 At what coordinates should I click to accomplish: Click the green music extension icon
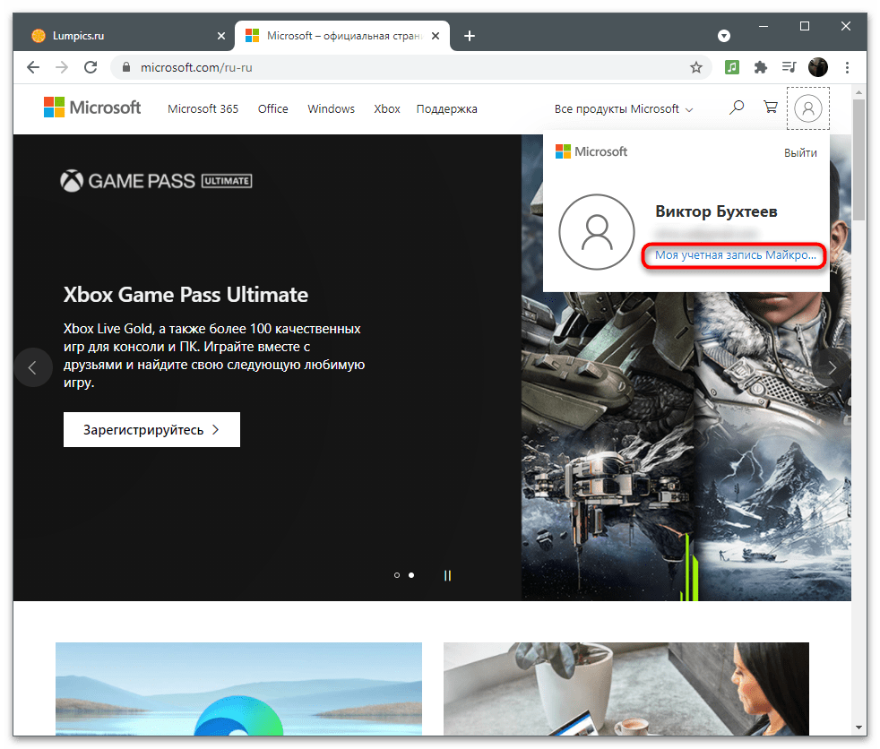pyautogui.click(x=732, y=67)
